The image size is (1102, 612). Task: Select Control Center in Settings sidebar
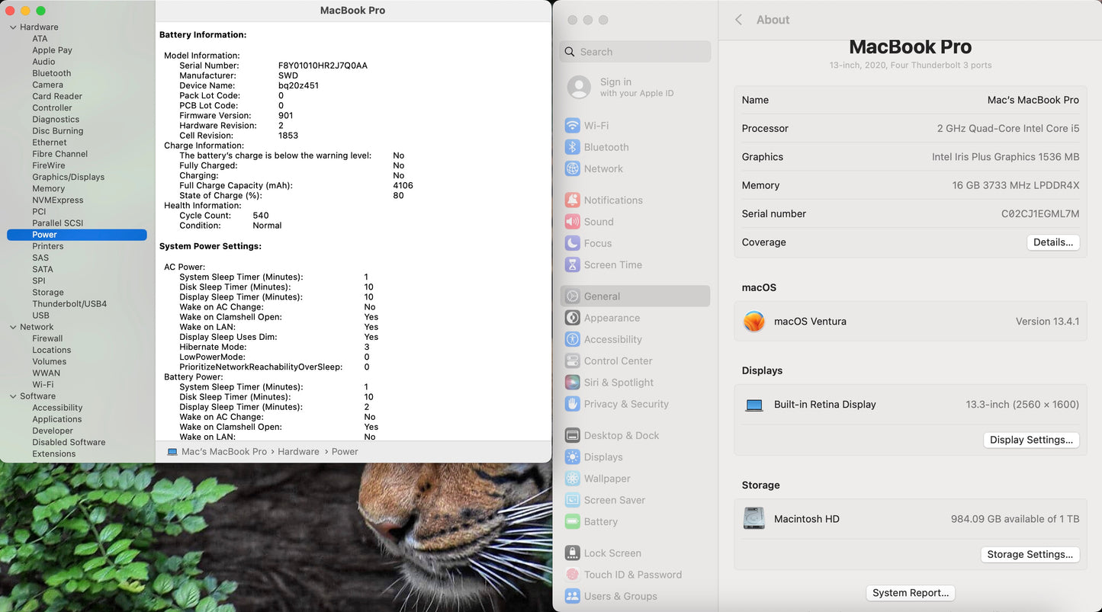point(618,361)
